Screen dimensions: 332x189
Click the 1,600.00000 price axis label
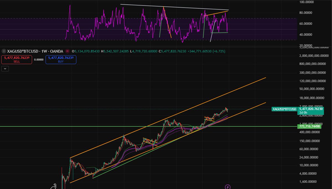click(x=308, y=182)
